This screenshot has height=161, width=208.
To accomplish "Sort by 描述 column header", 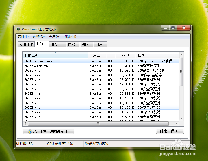I will pos(157,55).
